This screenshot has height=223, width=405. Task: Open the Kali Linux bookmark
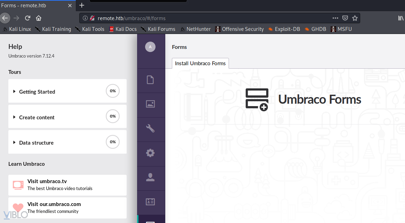click(17, 29)
